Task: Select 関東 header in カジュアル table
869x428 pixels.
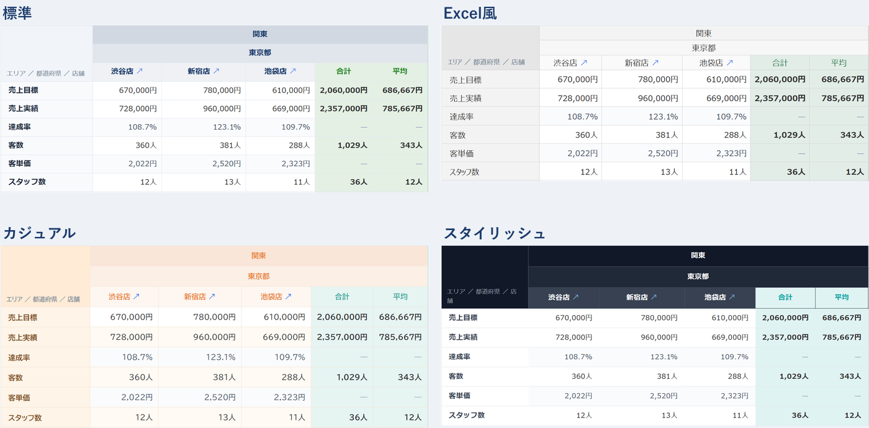Action: 259,256
